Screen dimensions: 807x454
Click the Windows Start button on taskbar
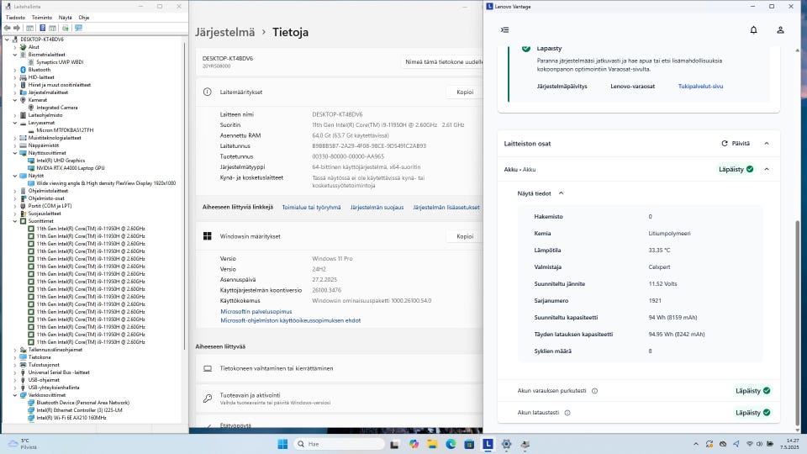(282, 444)
